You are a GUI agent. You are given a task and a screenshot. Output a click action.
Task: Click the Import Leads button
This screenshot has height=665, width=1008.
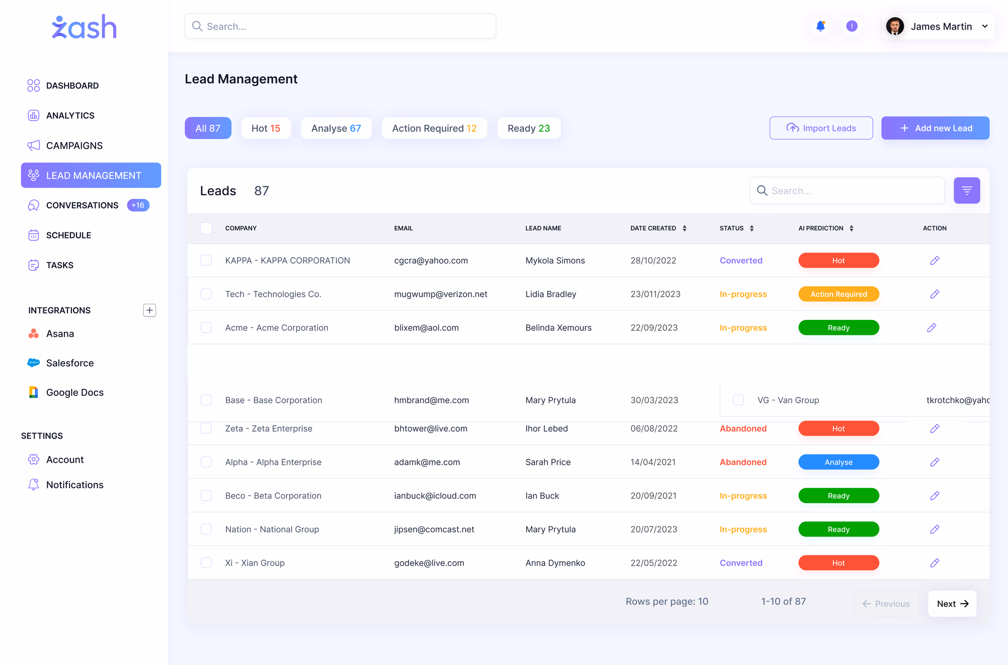pos(821,128)
